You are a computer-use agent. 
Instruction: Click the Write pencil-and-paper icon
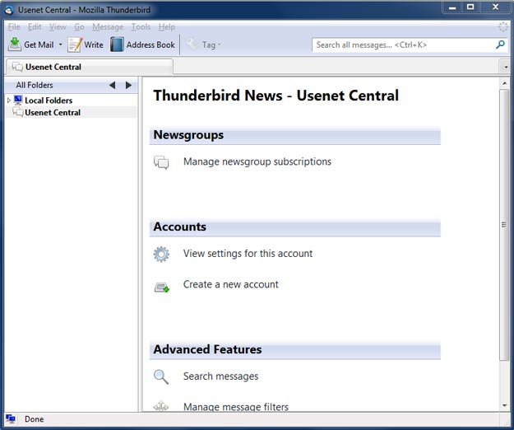75,44
